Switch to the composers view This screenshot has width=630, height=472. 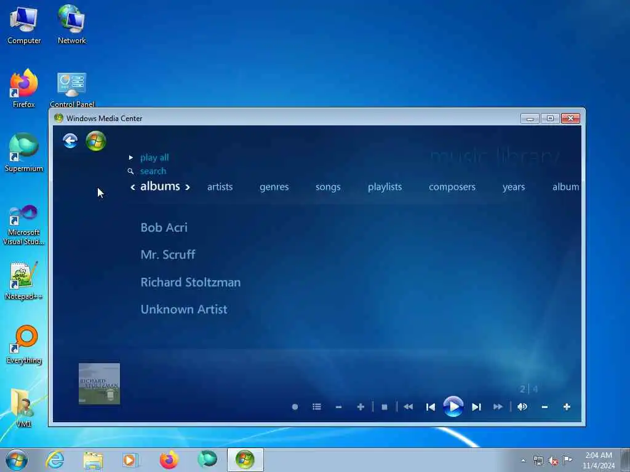click(452, 187)
